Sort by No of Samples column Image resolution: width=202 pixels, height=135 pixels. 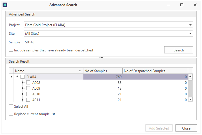tap(103, 71)
